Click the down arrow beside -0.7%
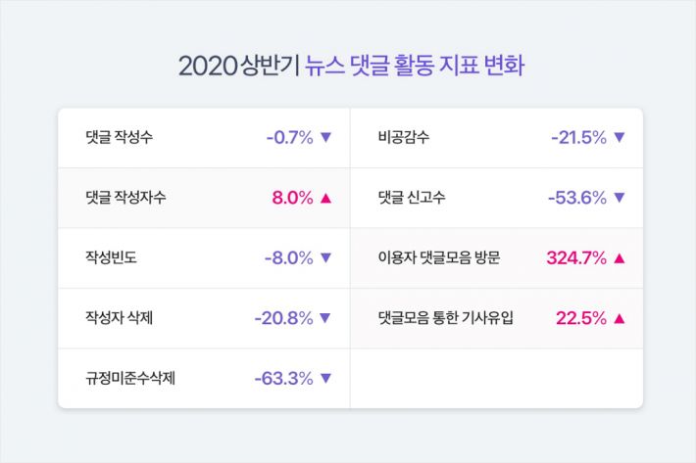Screen dimensions: 696x463 (326, 138)
